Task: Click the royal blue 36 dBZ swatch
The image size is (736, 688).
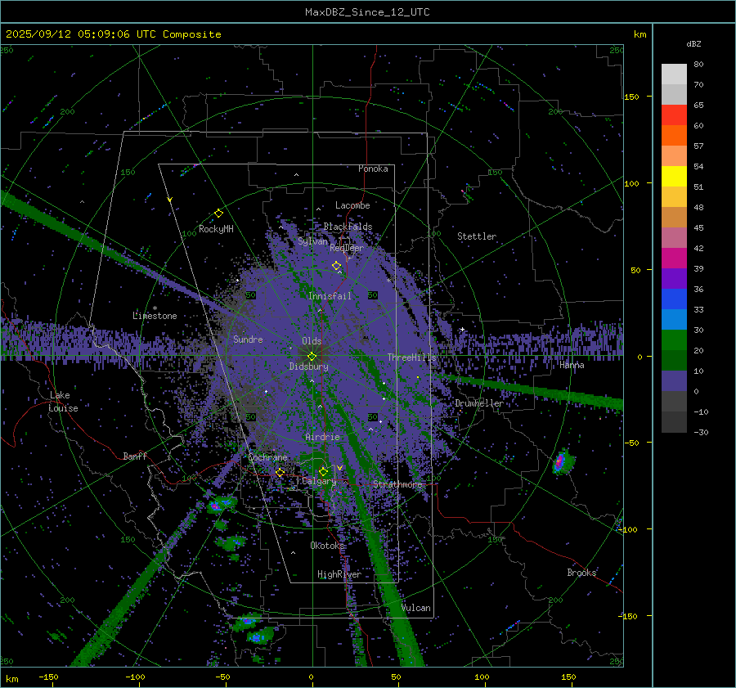Action: coord(674,299)
